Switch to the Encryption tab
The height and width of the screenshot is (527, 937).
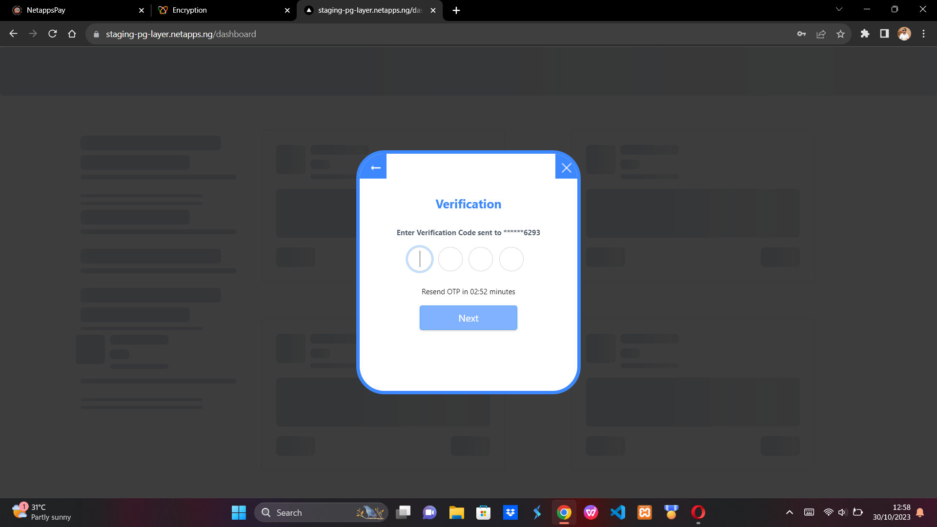pos(220,10)
